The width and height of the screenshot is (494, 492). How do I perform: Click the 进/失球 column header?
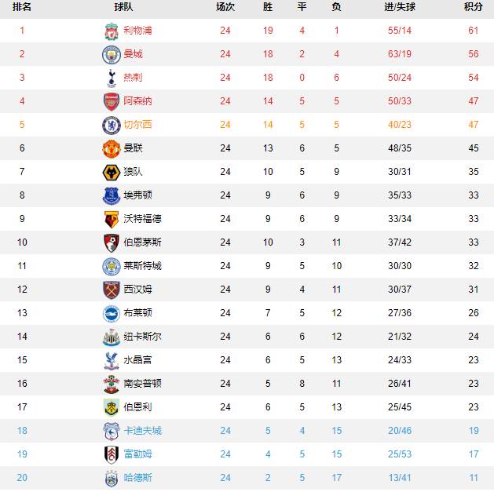click(400, 7)
